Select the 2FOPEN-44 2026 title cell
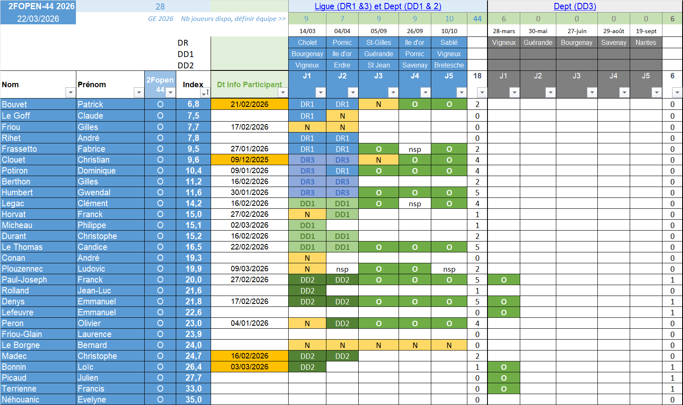 click(x=41, y=6)
